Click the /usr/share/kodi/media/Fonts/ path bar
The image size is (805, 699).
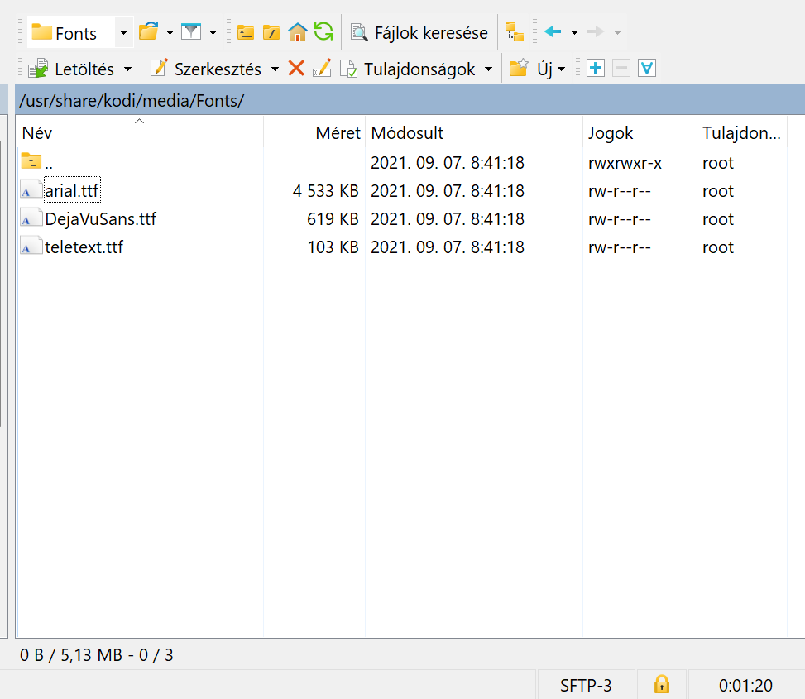[x=410, y=100]
